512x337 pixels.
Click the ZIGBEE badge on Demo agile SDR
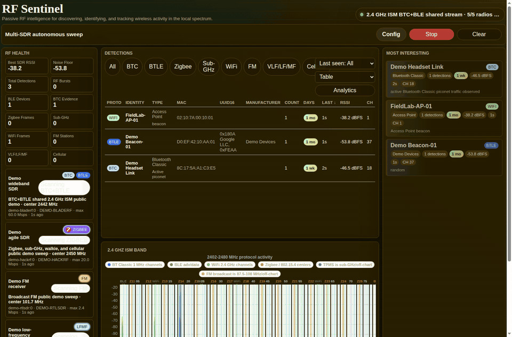tap(76, 229)
